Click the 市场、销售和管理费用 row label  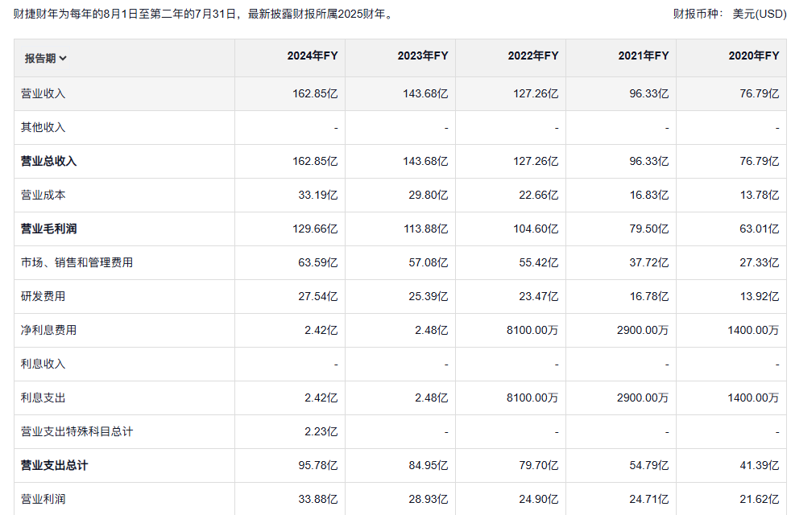(x=77, y=262)
